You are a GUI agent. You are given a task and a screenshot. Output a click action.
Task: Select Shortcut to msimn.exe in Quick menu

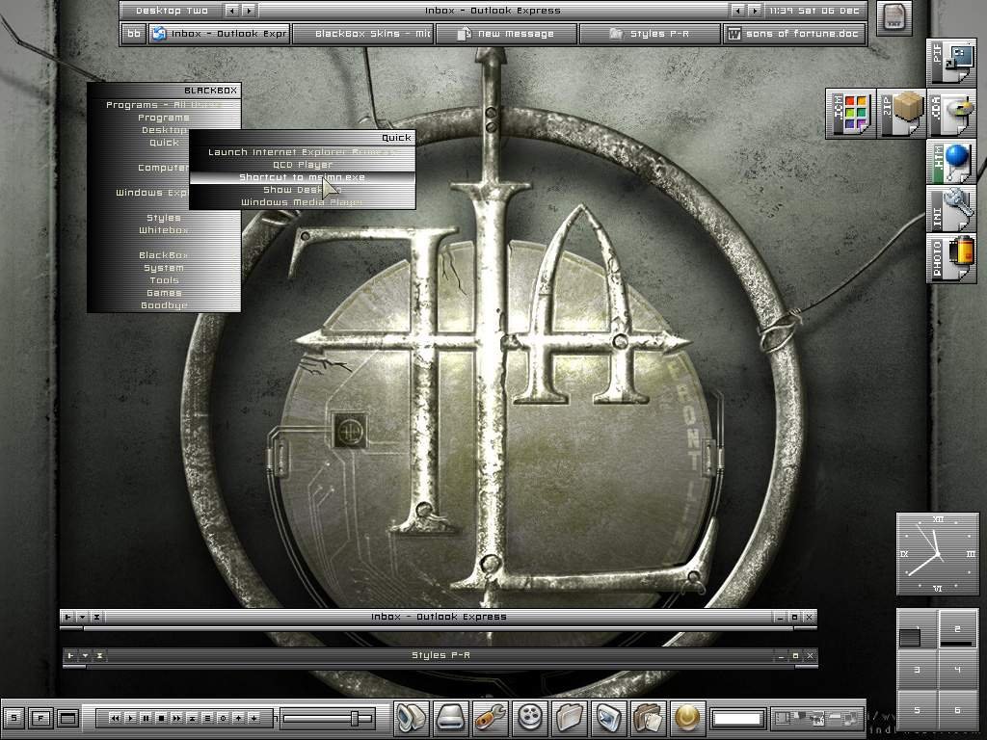coord(302,177)
